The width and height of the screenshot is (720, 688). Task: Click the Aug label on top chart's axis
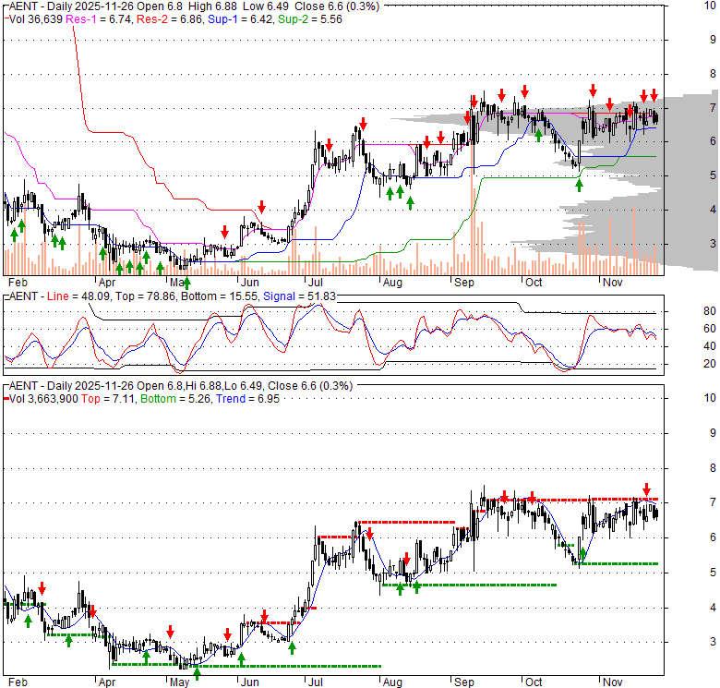click(392, 283)
